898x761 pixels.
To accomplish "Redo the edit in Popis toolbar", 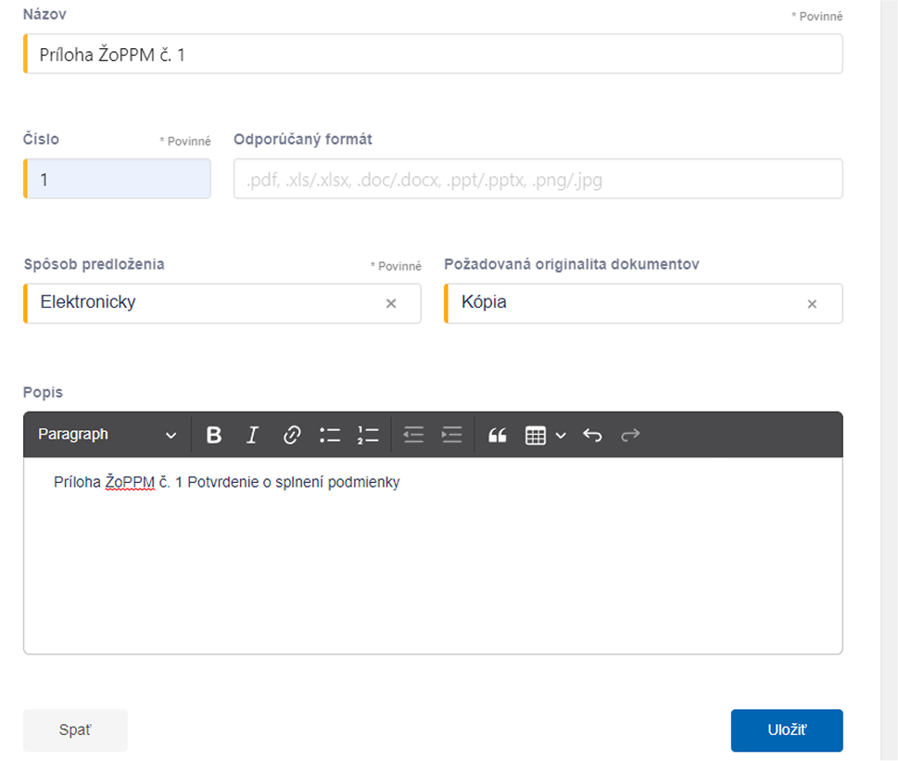I will [x=630, y=435].
